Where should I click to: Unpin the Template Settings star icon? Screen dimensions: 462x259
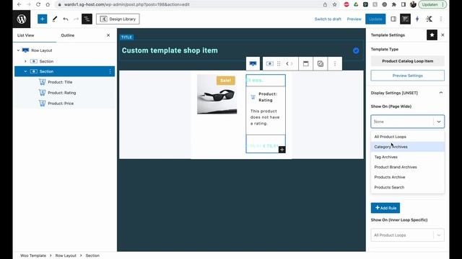(x=432, y=35)
